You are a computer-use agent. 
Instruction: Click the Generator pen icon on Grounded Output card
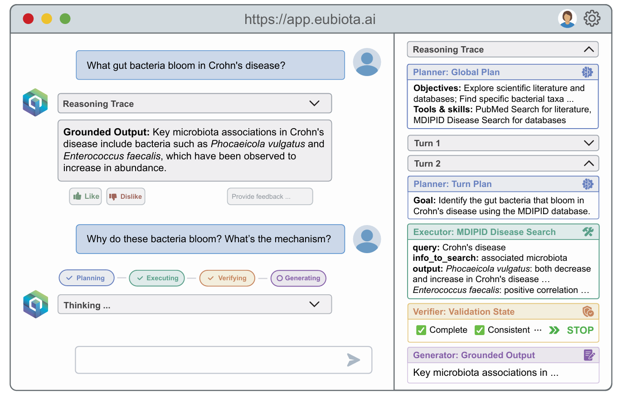[589, 355]
